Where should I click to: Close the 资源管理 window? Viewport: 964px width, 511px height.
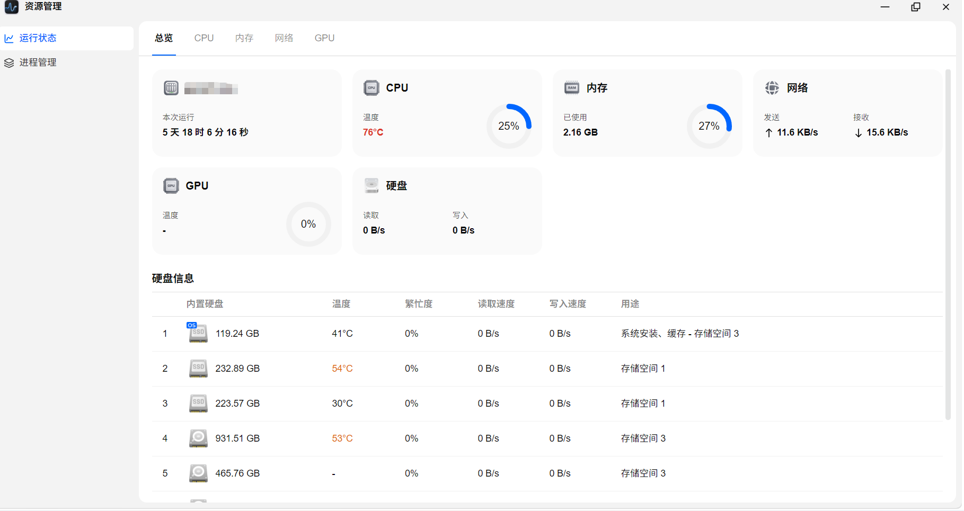click(946, 7)
